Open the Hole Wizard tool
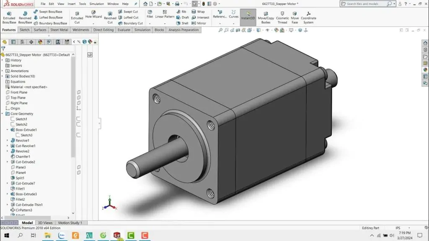Screen dimensions: 429x241 [93, 15]
